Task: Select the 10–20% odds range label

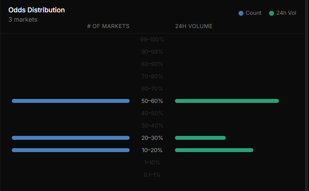Action: tap(152, 150)
